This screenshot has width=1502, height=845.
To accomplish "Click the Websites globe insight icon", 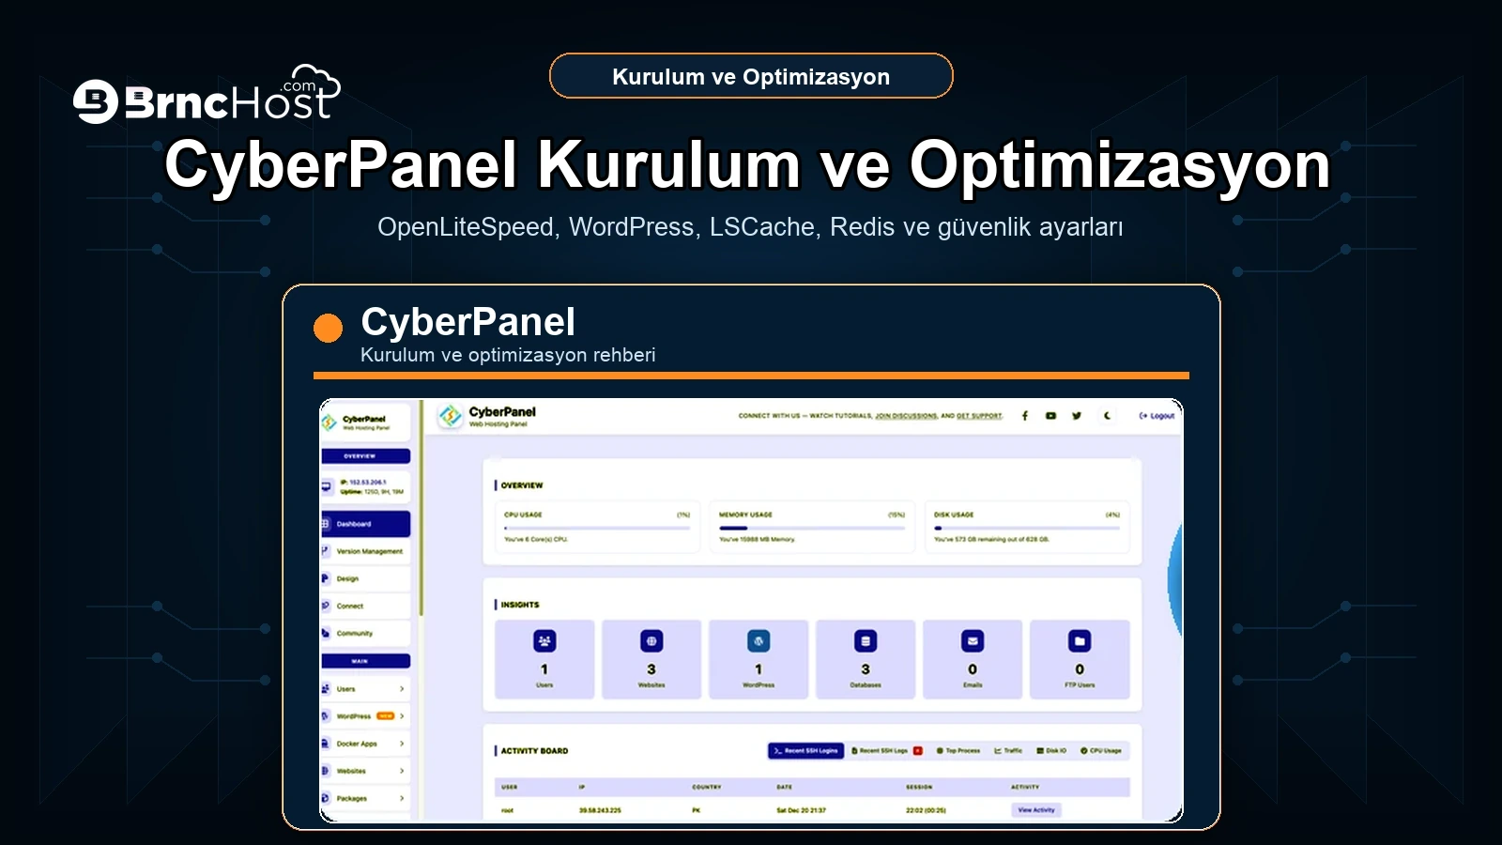I will click(x=651, y=641).
